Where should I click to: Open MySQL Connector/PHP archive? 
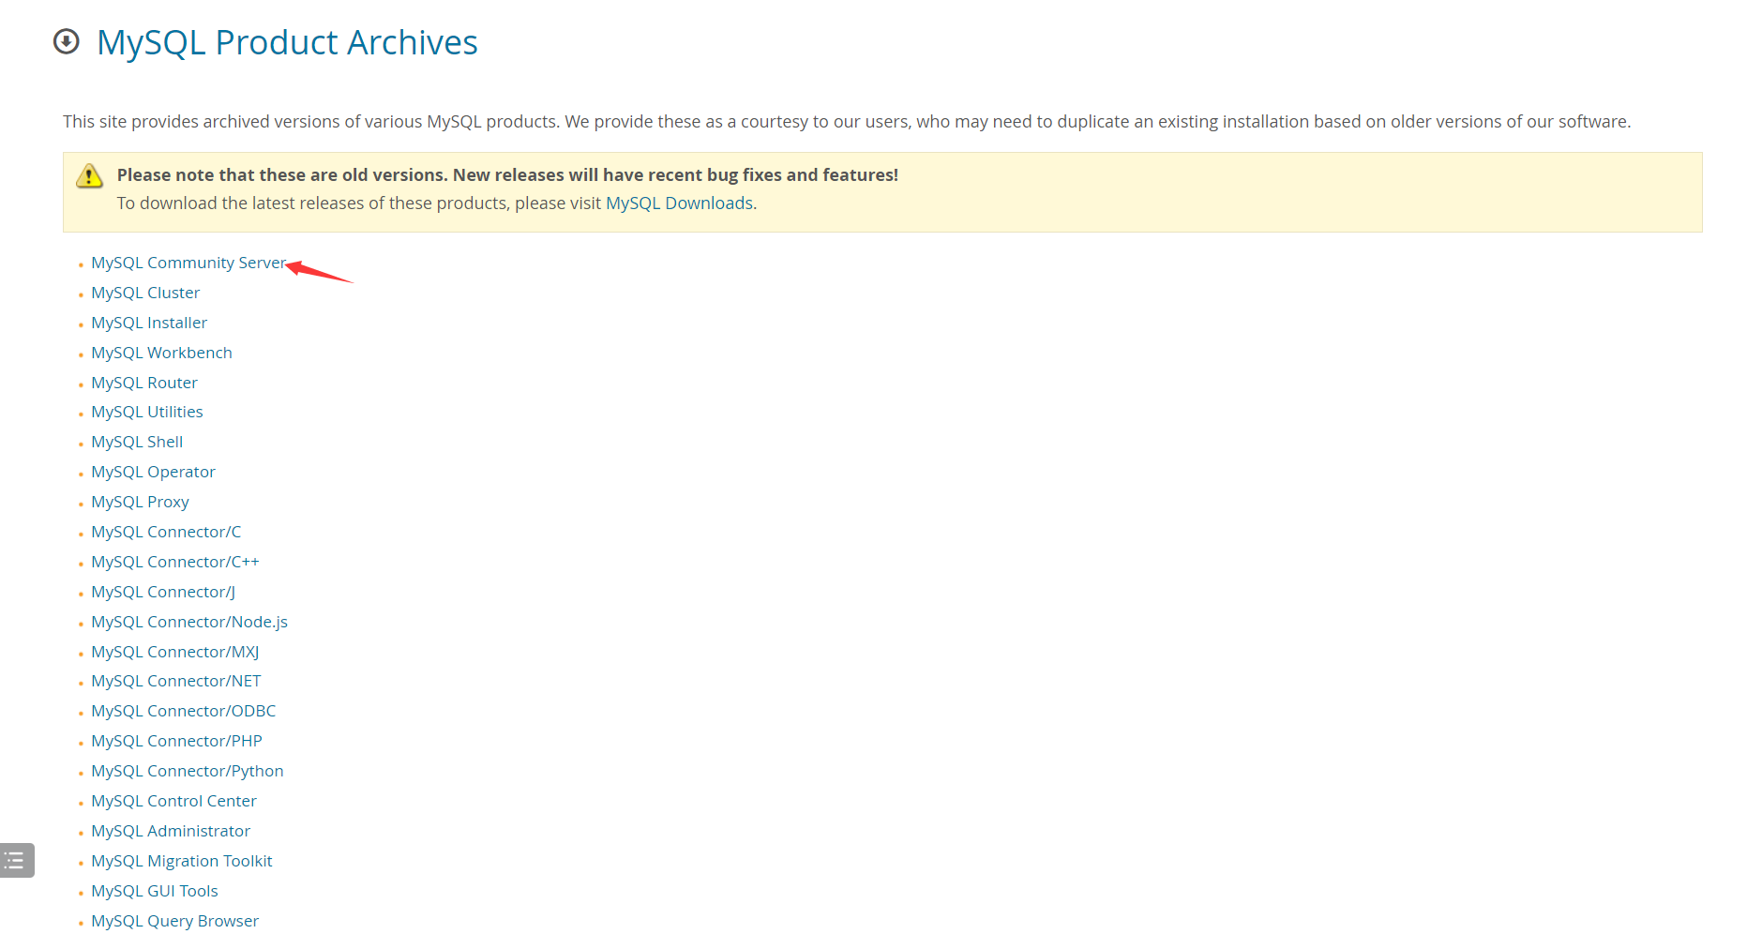176,741
